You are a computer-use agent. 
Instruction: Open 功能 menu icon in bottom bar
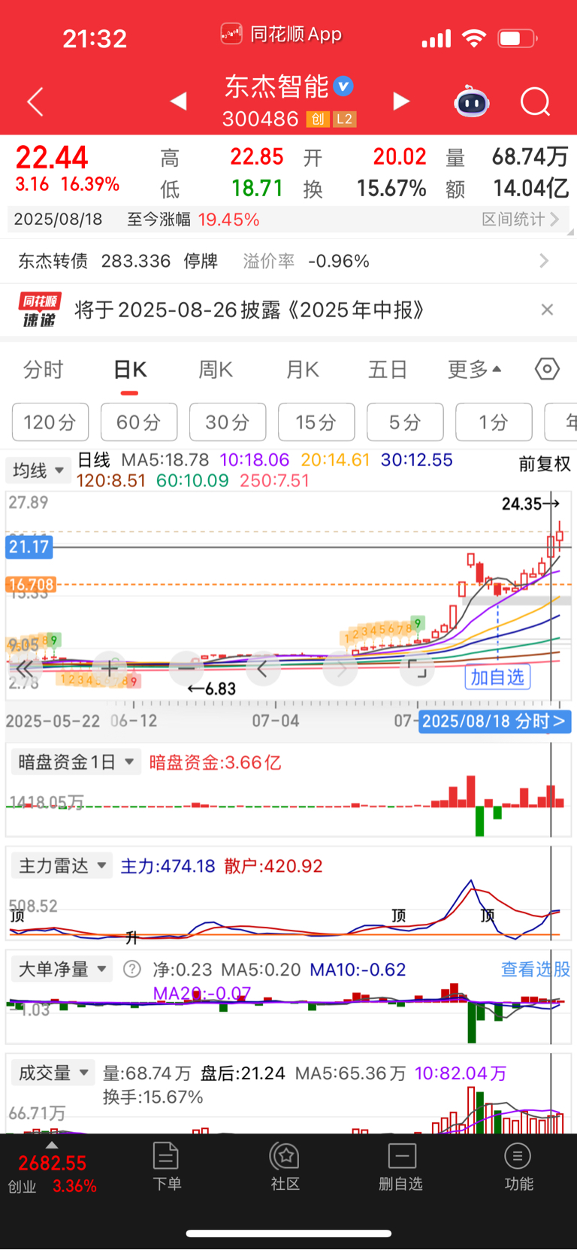point(518,1167)
